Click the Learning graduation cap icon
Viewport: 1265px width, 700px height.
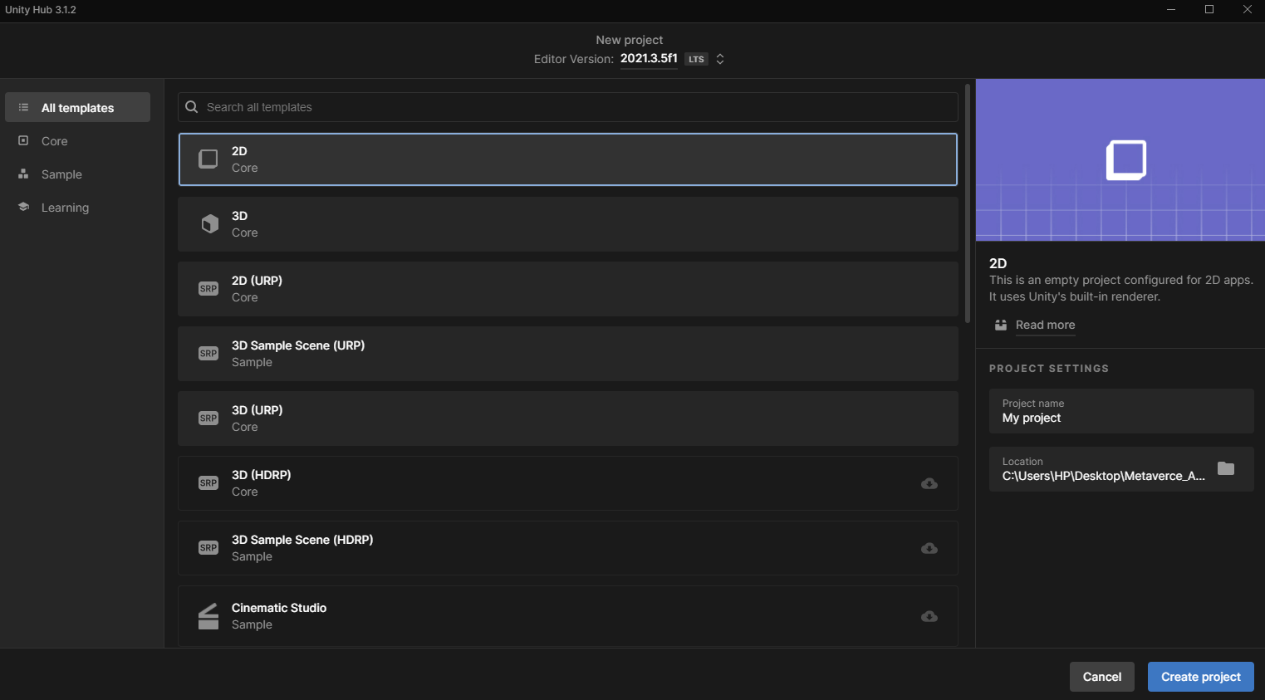point(23,207)
